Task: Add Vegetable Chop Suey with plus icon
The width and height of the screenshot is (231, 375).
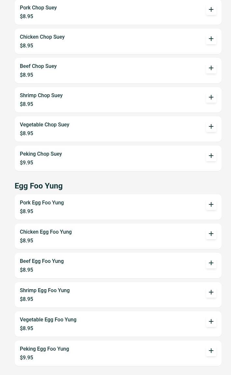Action: [x=211, y=126]
